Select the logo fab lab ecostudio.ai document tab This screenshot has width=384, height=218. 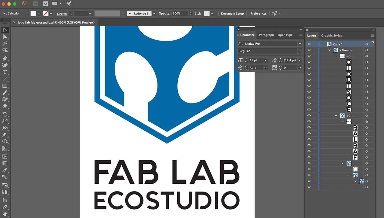(56, 23)
